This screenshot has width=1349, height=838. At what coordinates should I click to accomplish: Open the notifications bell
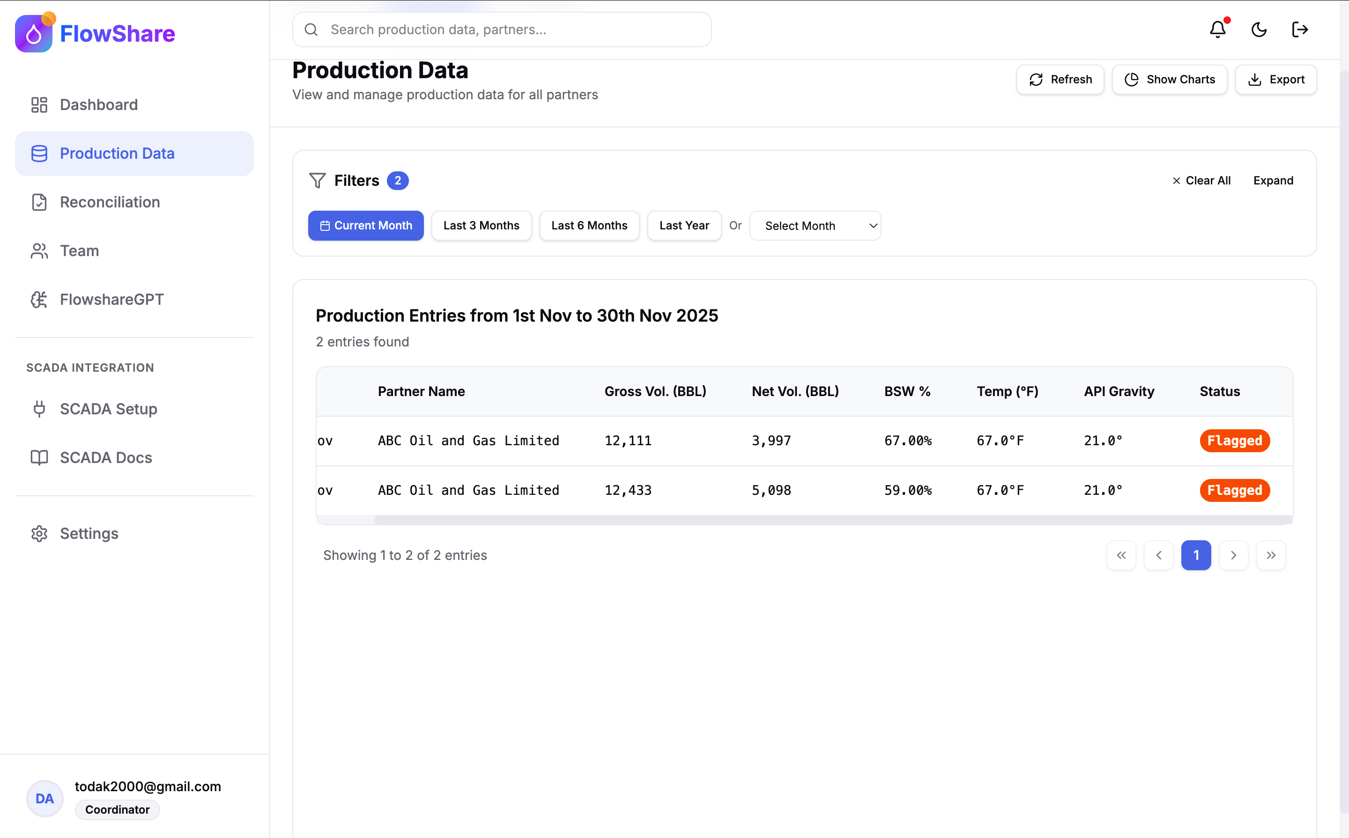(x=1217, y=29)
